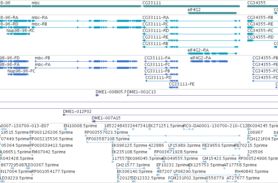This screenshot has width=278, height=183.
Task: Select protein CG33111-PA
Action: tap(161, 61)
